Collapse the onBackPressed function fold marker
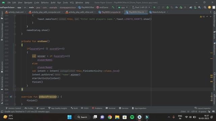Screen dimensions: 216x121 click(x=15, y=97)
